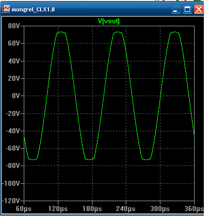Click the 240µs time axis label
Image resolution: width=204 pixels, height=216 pixels.
point(126,209)
